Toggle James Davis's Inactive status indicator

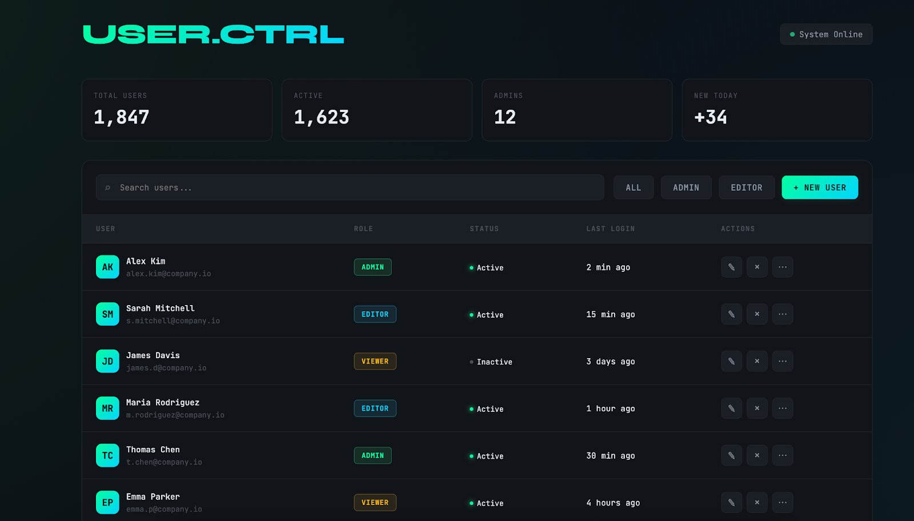coord(471,361)
